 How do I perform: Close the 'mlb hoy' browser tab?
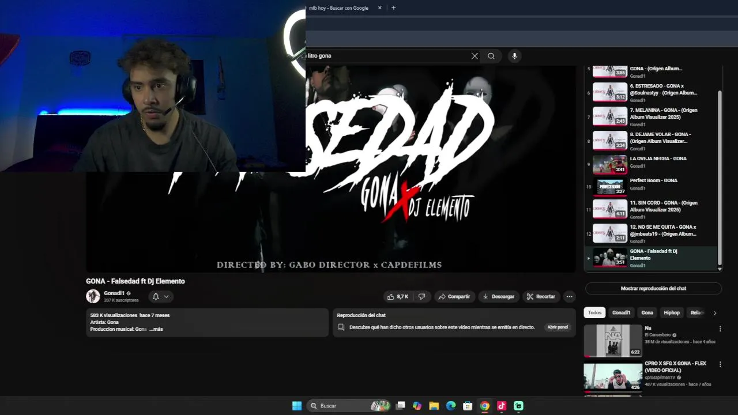379,7
